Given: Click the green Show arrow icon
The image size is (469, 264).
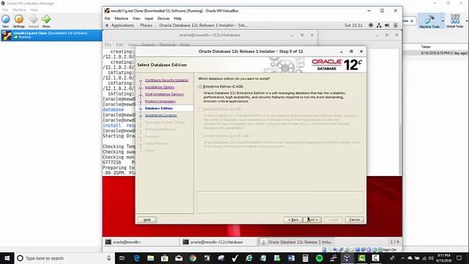Looking at the screenshot, I should 46,20.
